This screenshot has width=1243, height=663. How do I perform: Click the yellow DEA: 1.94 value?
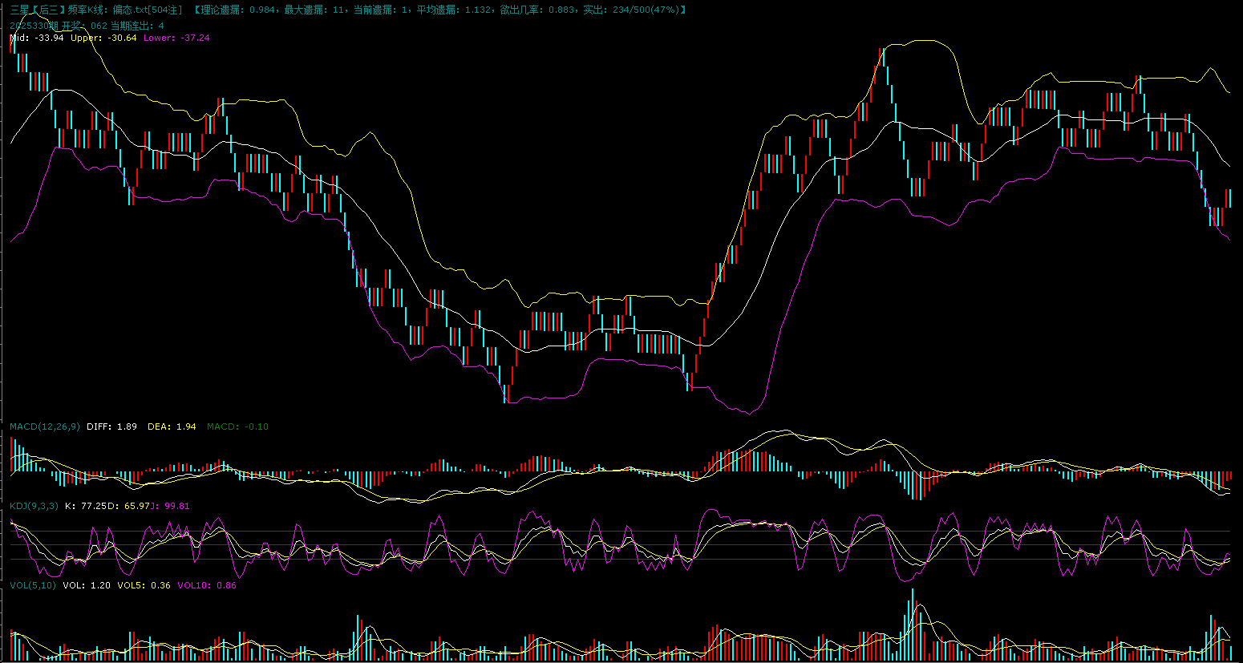coord(172,427)
